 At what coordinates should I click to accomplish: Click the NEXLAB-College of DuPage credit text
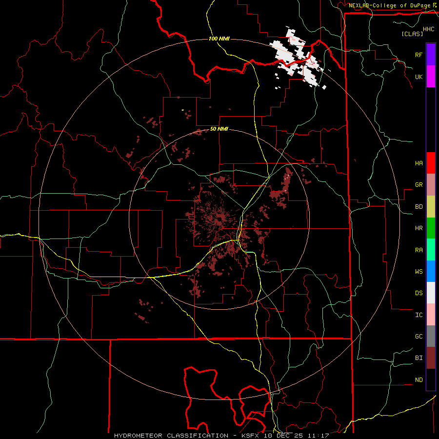coord(389,5)
